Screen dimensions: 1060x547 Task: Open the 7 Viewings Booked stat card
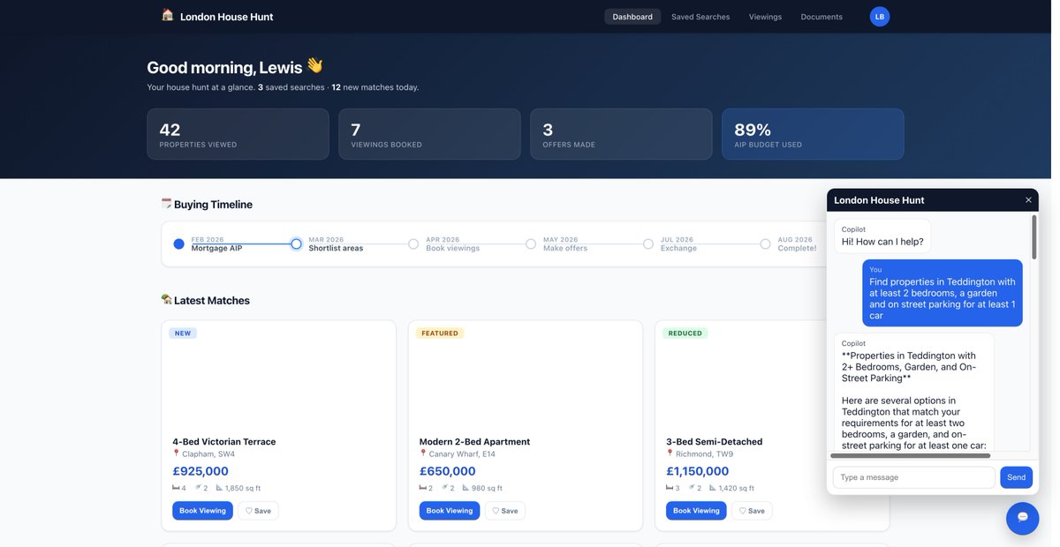[429, 134]
